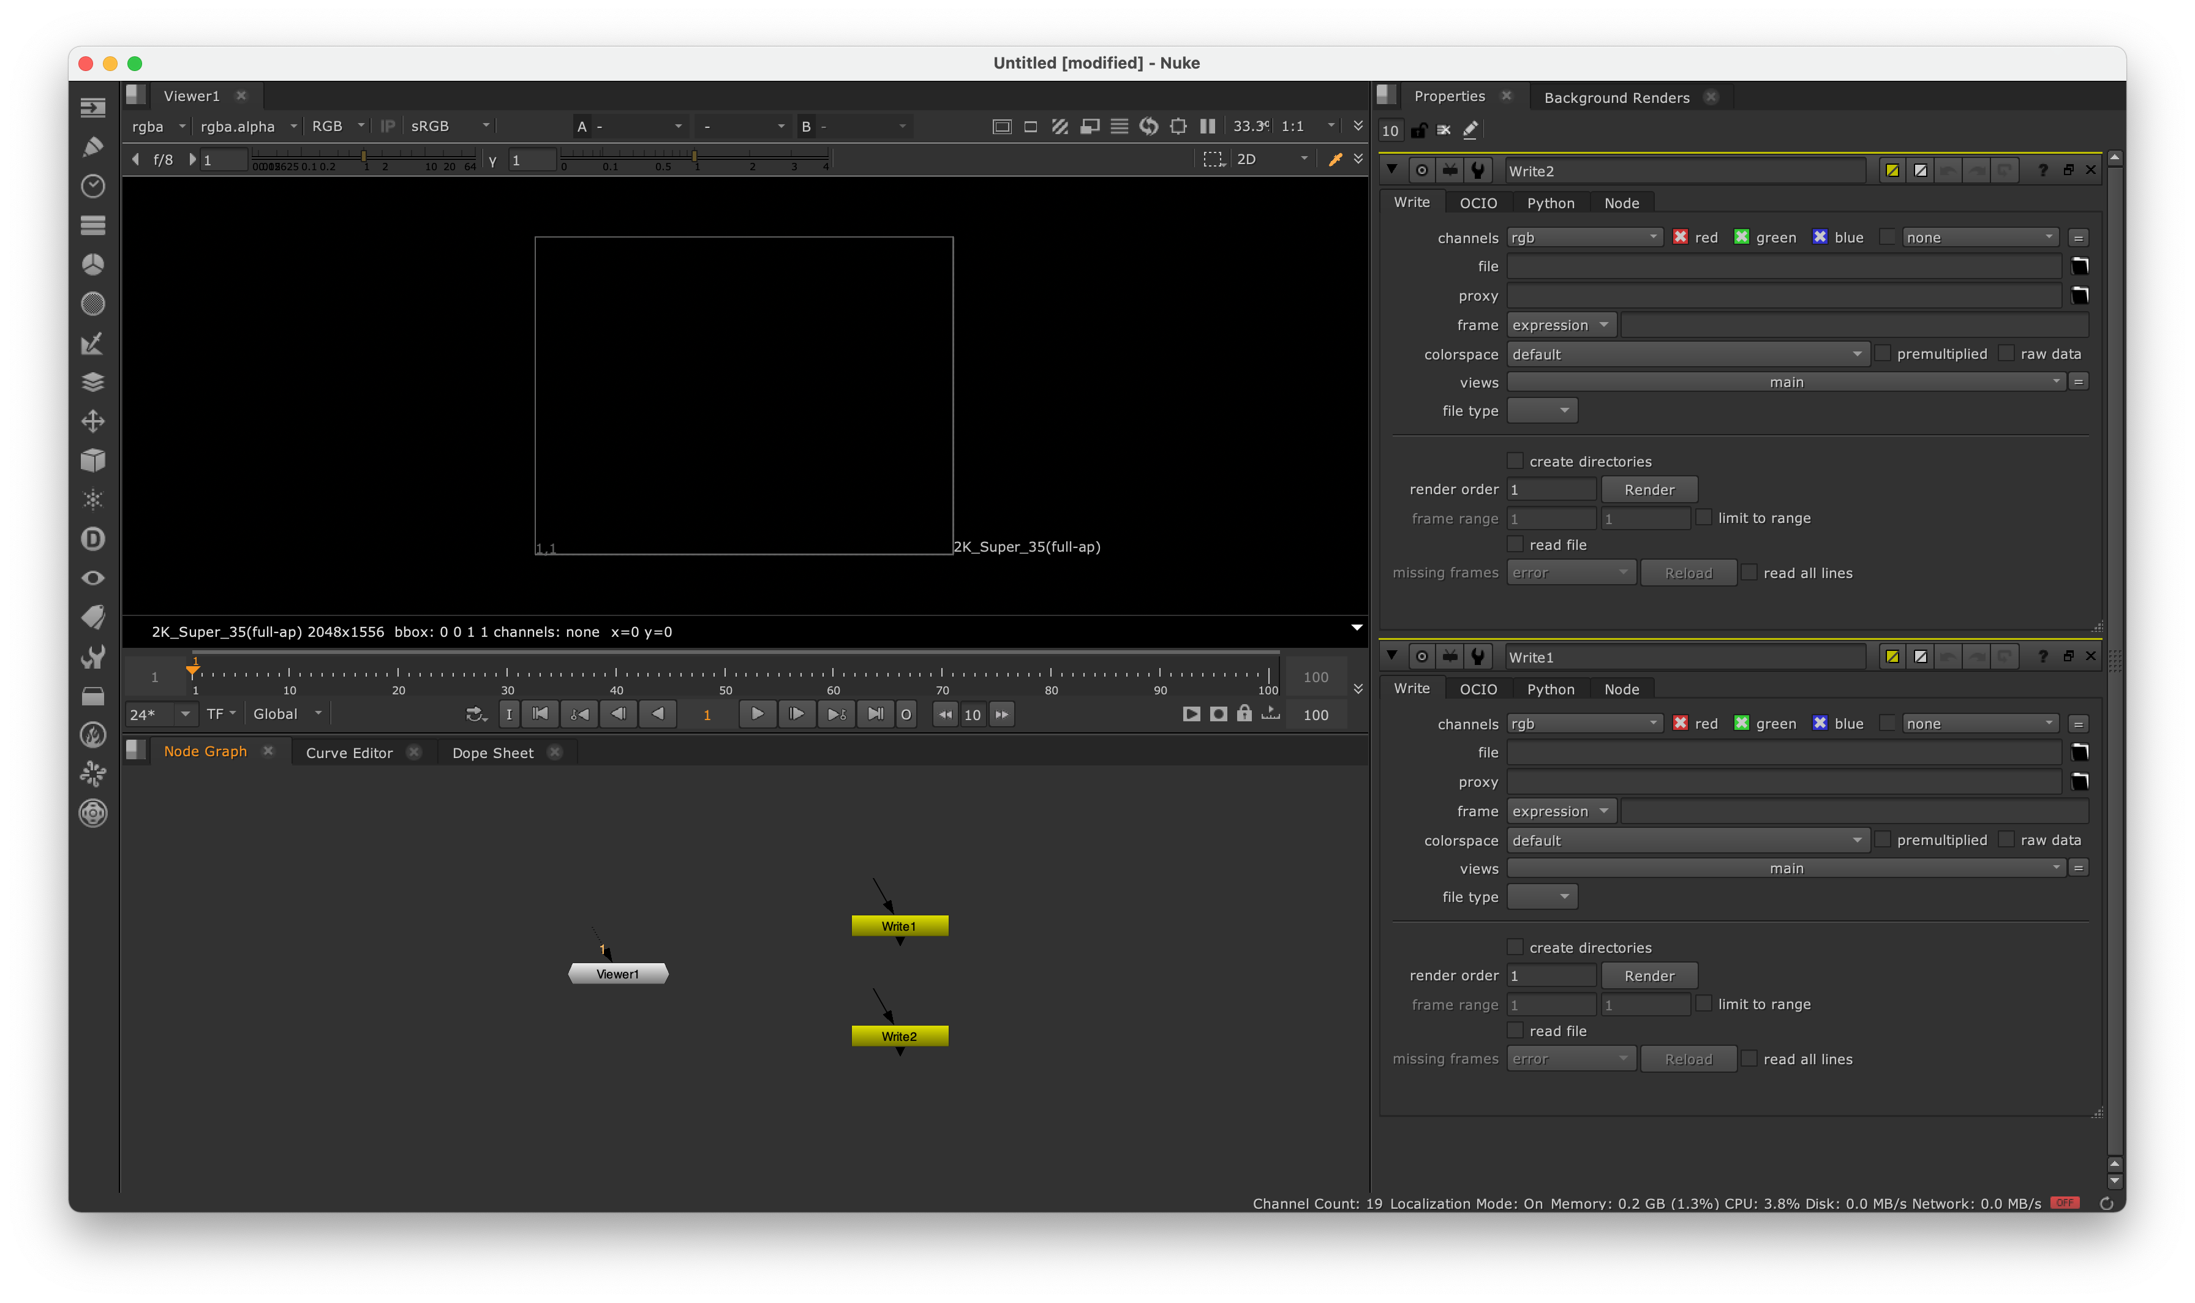Open the Write2 channels rgb dropdown
Screen dimensions: 2195x1303
tap(1585, 237)
